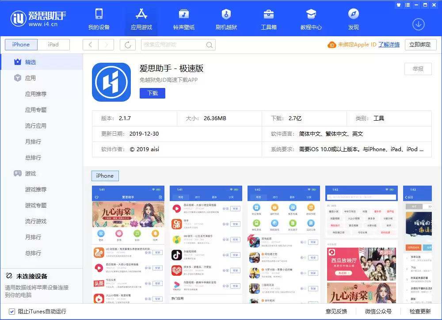Open the skin shirt icon in title bar
This screenshot has height=320, width=442.
tap(399, 5)
